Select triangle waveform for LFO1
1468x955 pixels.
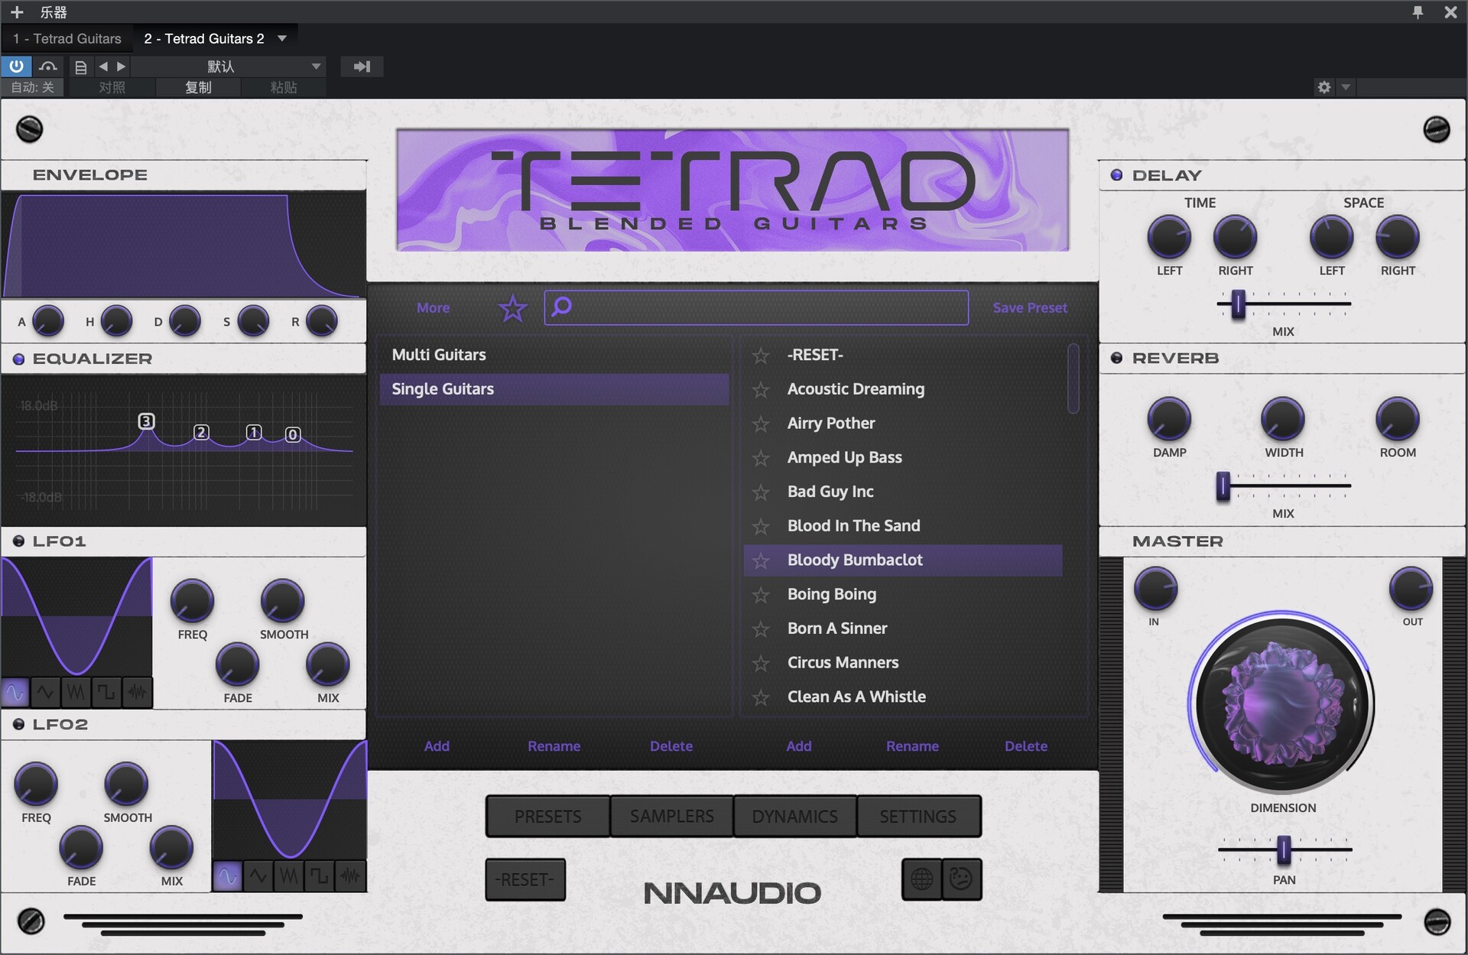click(x=45, y=693)
